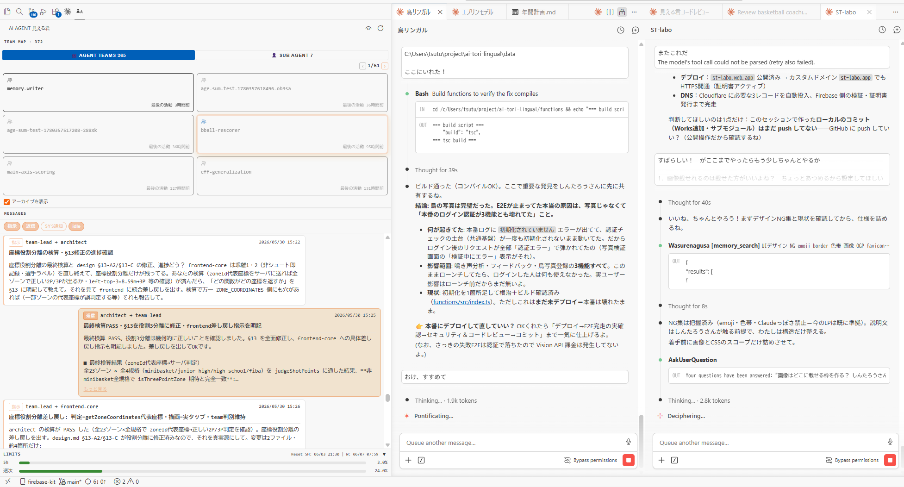Select the main-axis-scoring agent card
The image size is (904, 487).
[98, 176]
